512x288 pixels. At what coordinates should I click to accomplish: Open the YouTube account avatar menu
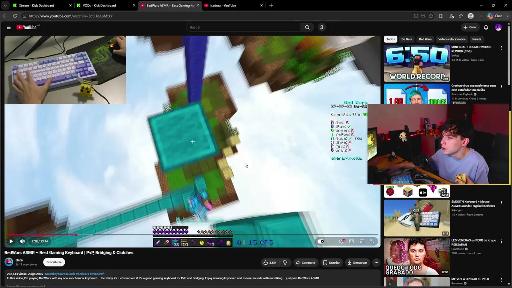click(x=498, y=27)
